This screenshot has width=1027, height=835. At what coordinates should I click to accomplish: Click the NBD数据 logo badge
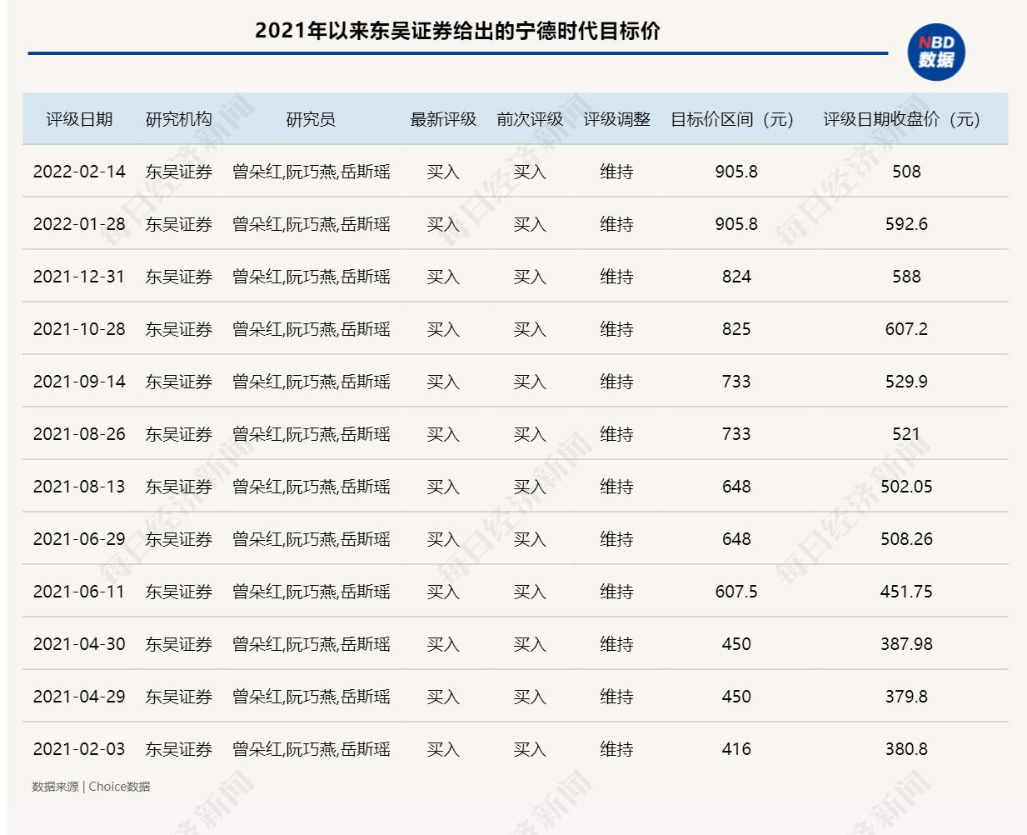click(936, 52)
